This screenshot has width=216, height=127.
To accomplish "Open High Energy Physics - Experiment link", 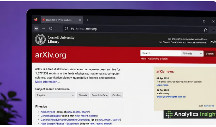I will [x=60, y=124].
